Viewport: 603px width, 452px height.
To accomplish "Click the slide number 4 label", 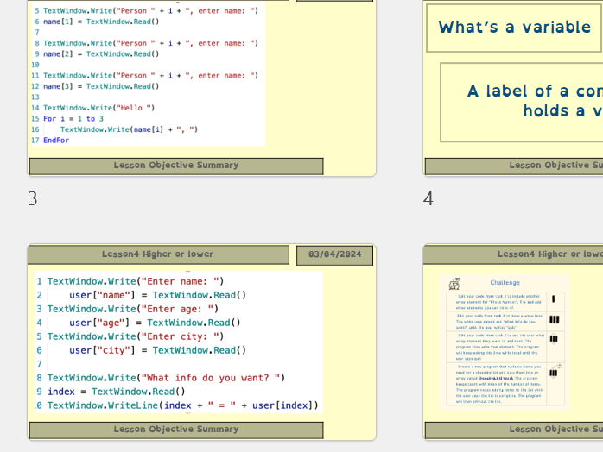I will point(428,199).
